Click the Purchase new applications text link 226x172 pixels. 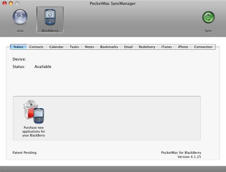click(34, 132)
